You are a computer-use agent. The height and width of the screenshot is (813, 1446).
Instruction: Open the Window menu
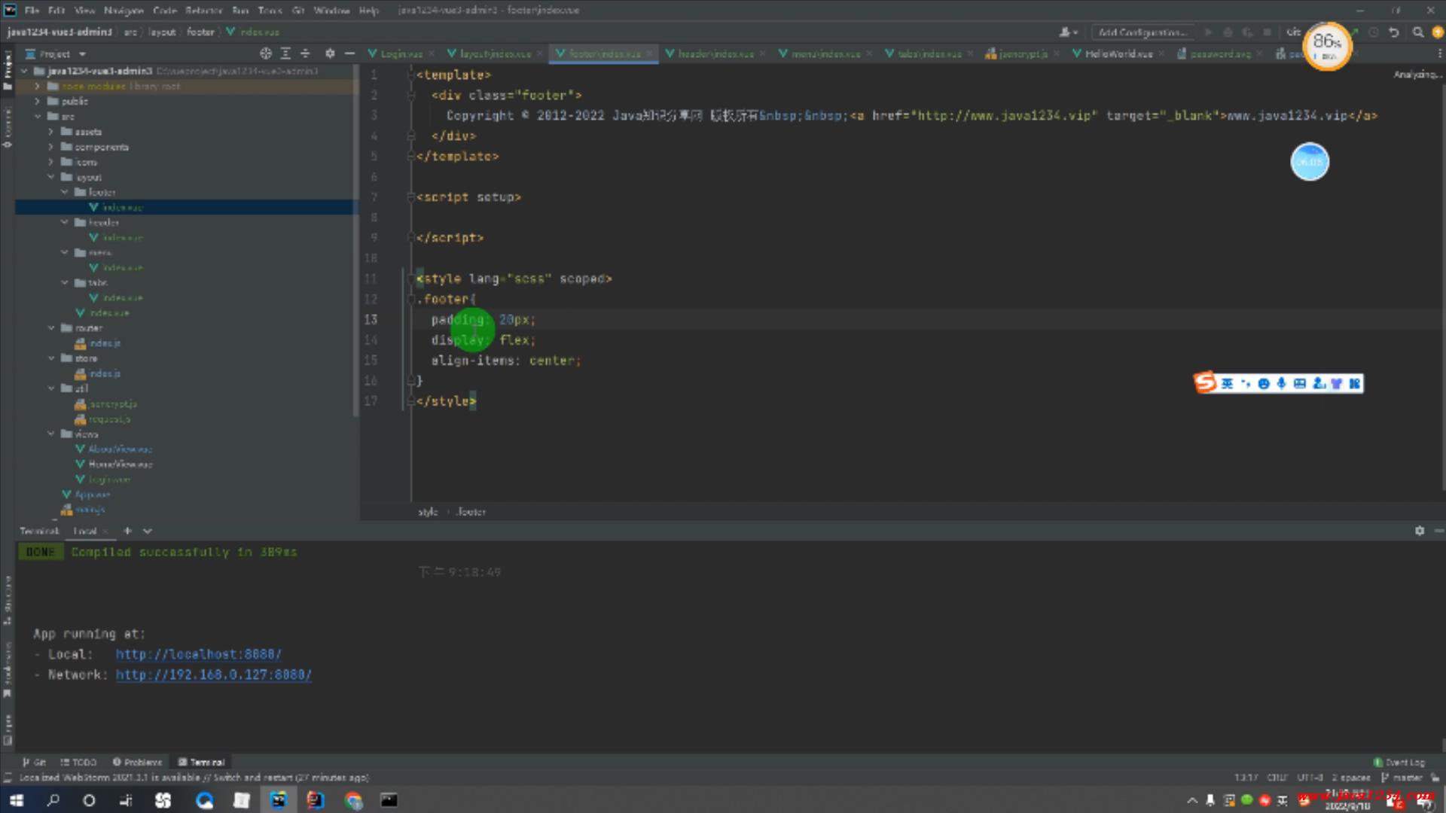[x=331, y=11]
